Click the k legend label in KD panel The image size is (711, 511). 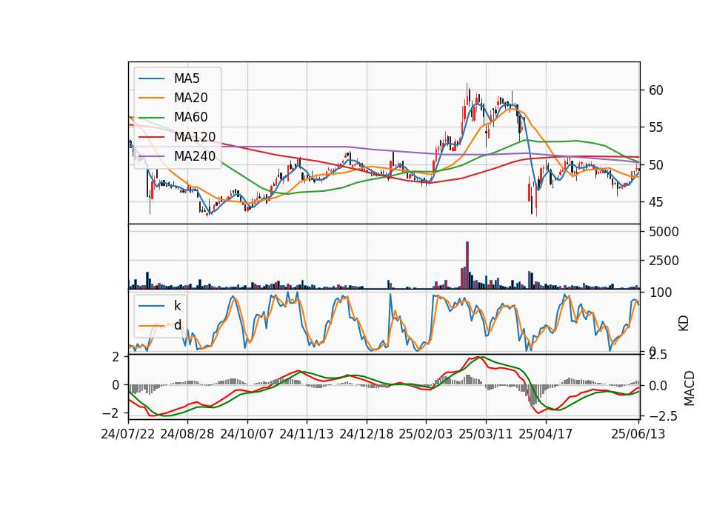click(177, 306)
